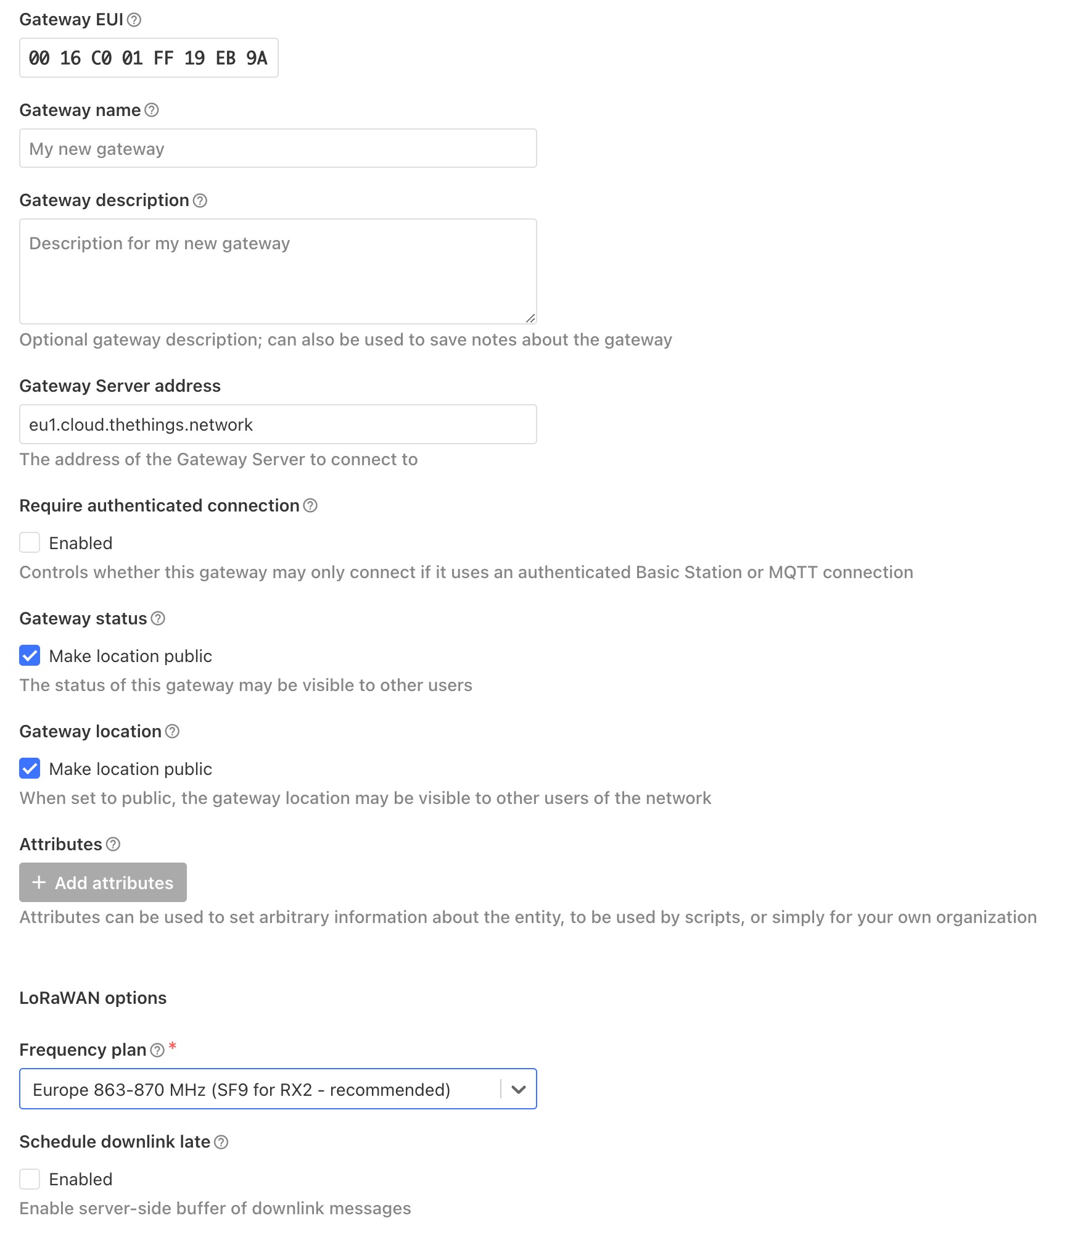Screen dimensions: 1067x1234
Task: Enable Schedule downlink late checkbox
Action: (30, 1179)
